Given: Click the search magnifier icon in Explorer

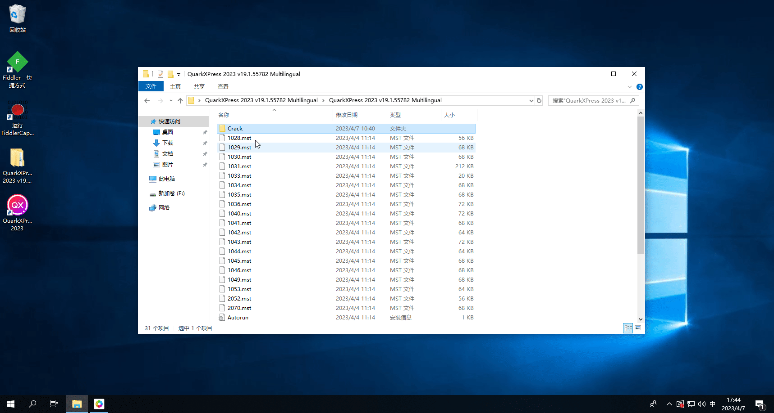Looking at the screenshot, I should coord(633,101).
